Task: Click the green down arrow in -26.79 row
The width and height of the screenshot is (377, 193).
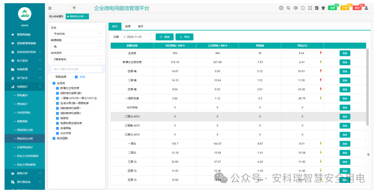Action: [x=320, y=98]
